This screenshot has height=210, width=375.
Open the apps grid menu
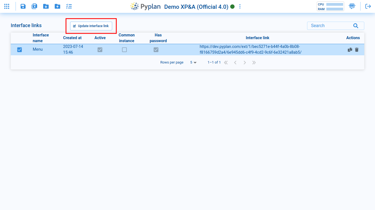tap(7, 6)
